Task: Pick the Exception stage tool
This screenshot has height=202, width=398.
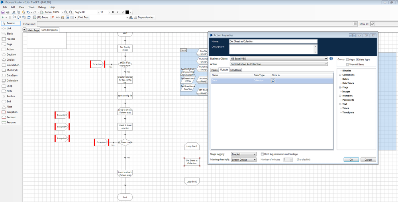Action: click(12, 112)
